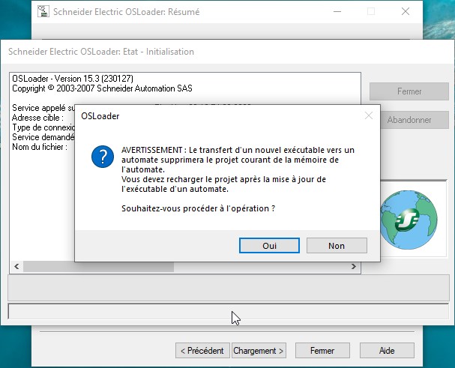Click the 'Adresse cible :' log line
Viewport: 455px width, 368px height.
[x=37, y=118]
